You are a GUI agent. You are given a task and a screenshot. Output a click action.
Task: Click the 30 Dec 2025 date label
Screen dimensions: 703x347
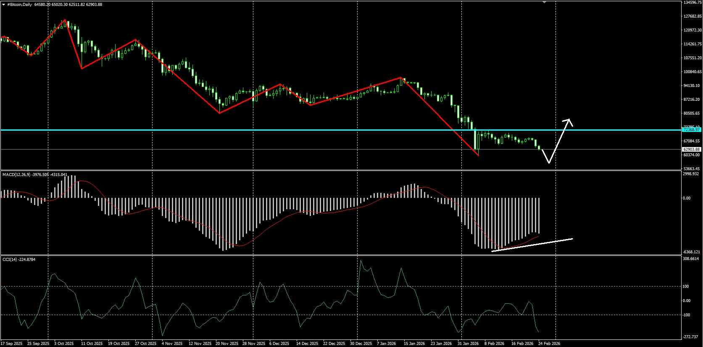(x=361, y=344)
